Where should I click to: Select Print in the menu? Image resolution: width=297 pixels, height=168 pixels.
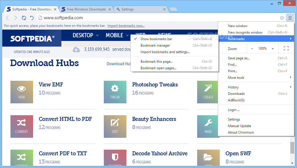(256, 71)
